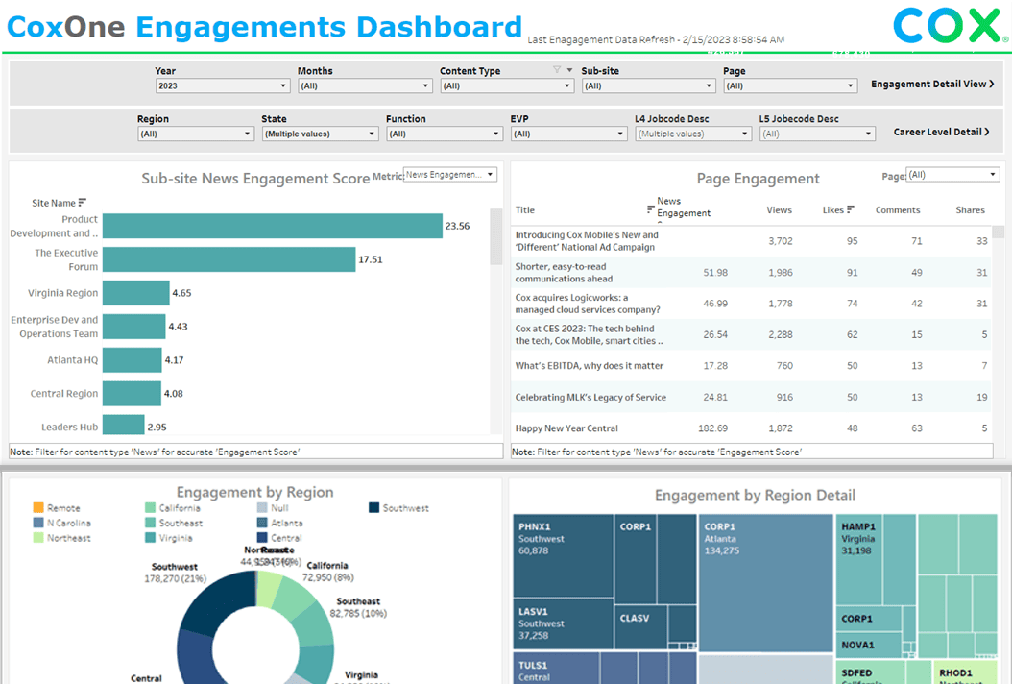This screenshot has height=684, width=1012.
Task: Click the Content Type filter funnel icon
Action: point(556,70)
